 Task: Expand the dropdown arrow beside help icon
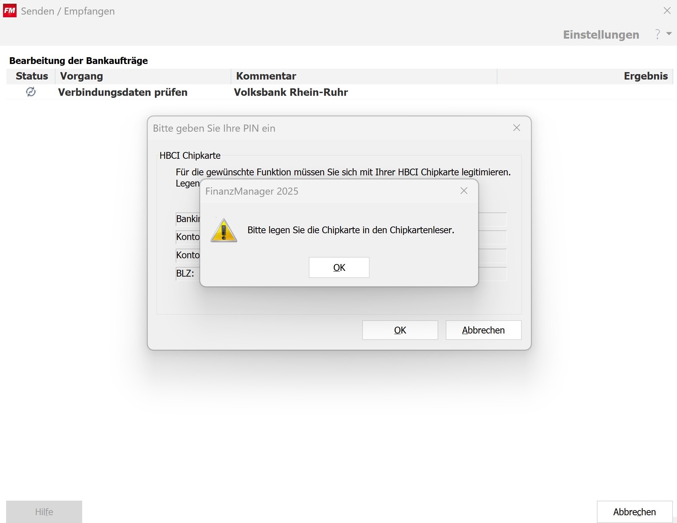(x=669, y=34)
